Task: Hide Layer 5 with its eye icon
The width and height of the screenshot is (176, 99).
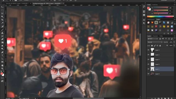Action: click(148, 64)
